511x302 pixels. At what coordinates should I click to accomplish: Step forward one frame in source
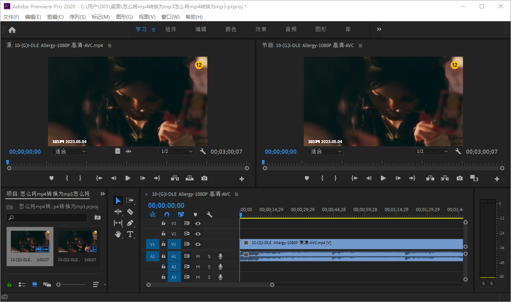143,178
